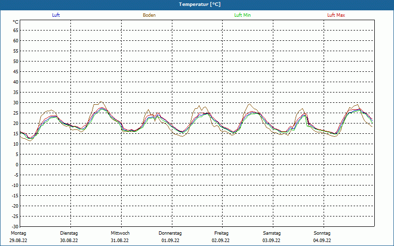The image size is (394, 246).
Task: Click the date 01.09.22
Action: pos(170,241)
